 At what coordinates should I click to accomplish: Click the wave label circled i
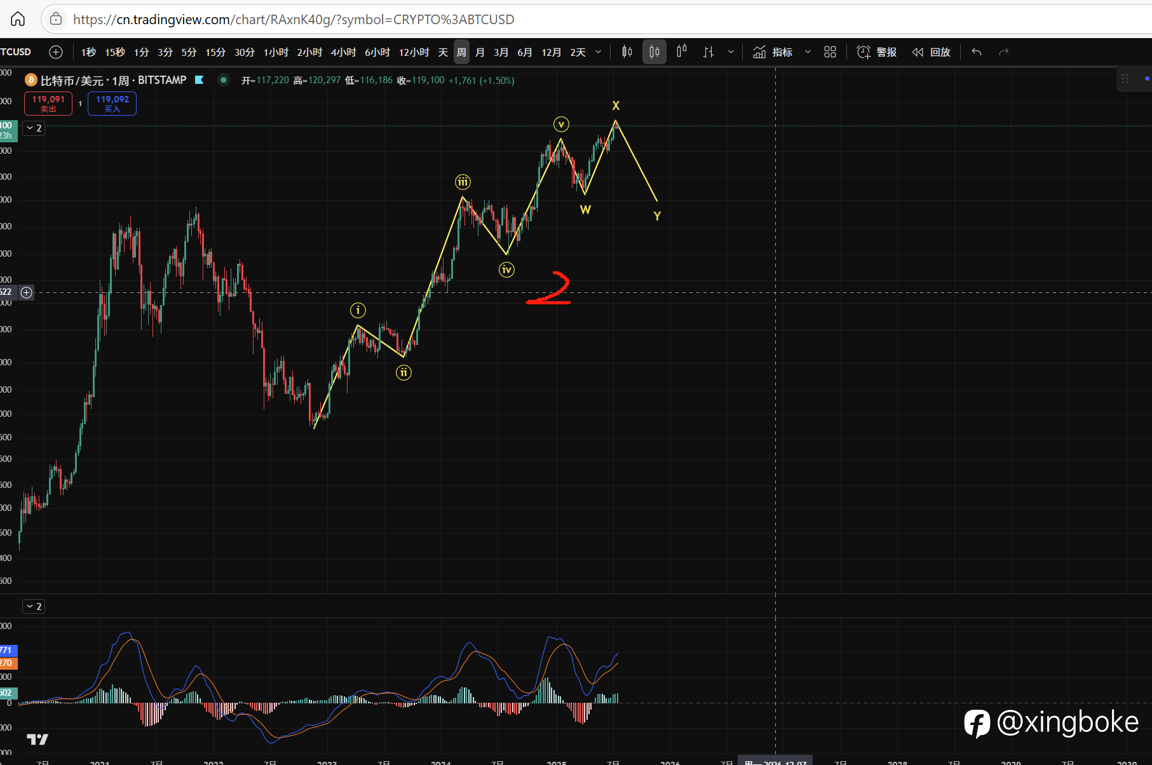pos(358,310)
